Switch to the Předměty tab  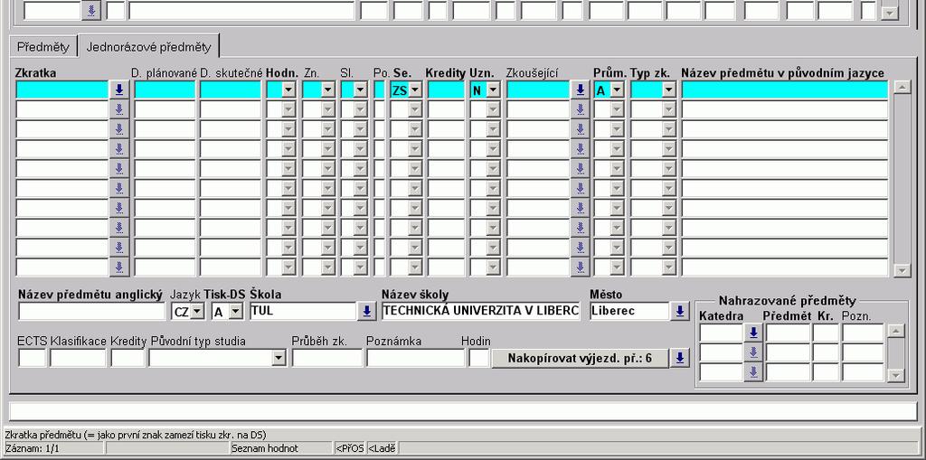43,47
